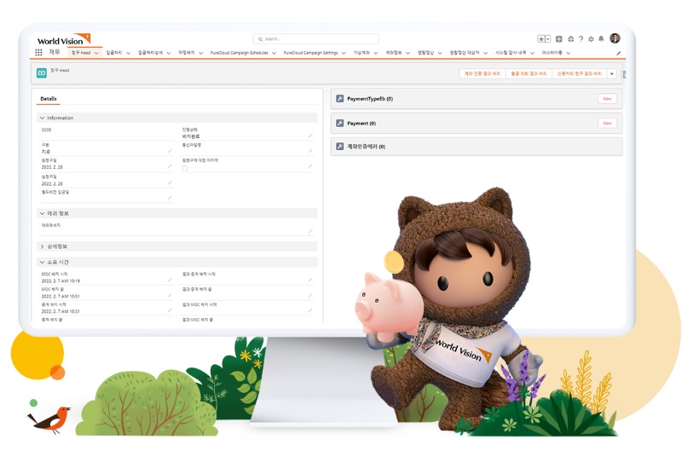The height and width of the screenshot is (451, 682).
Task: Open the global actions plus icon
Action: point(559,39)
